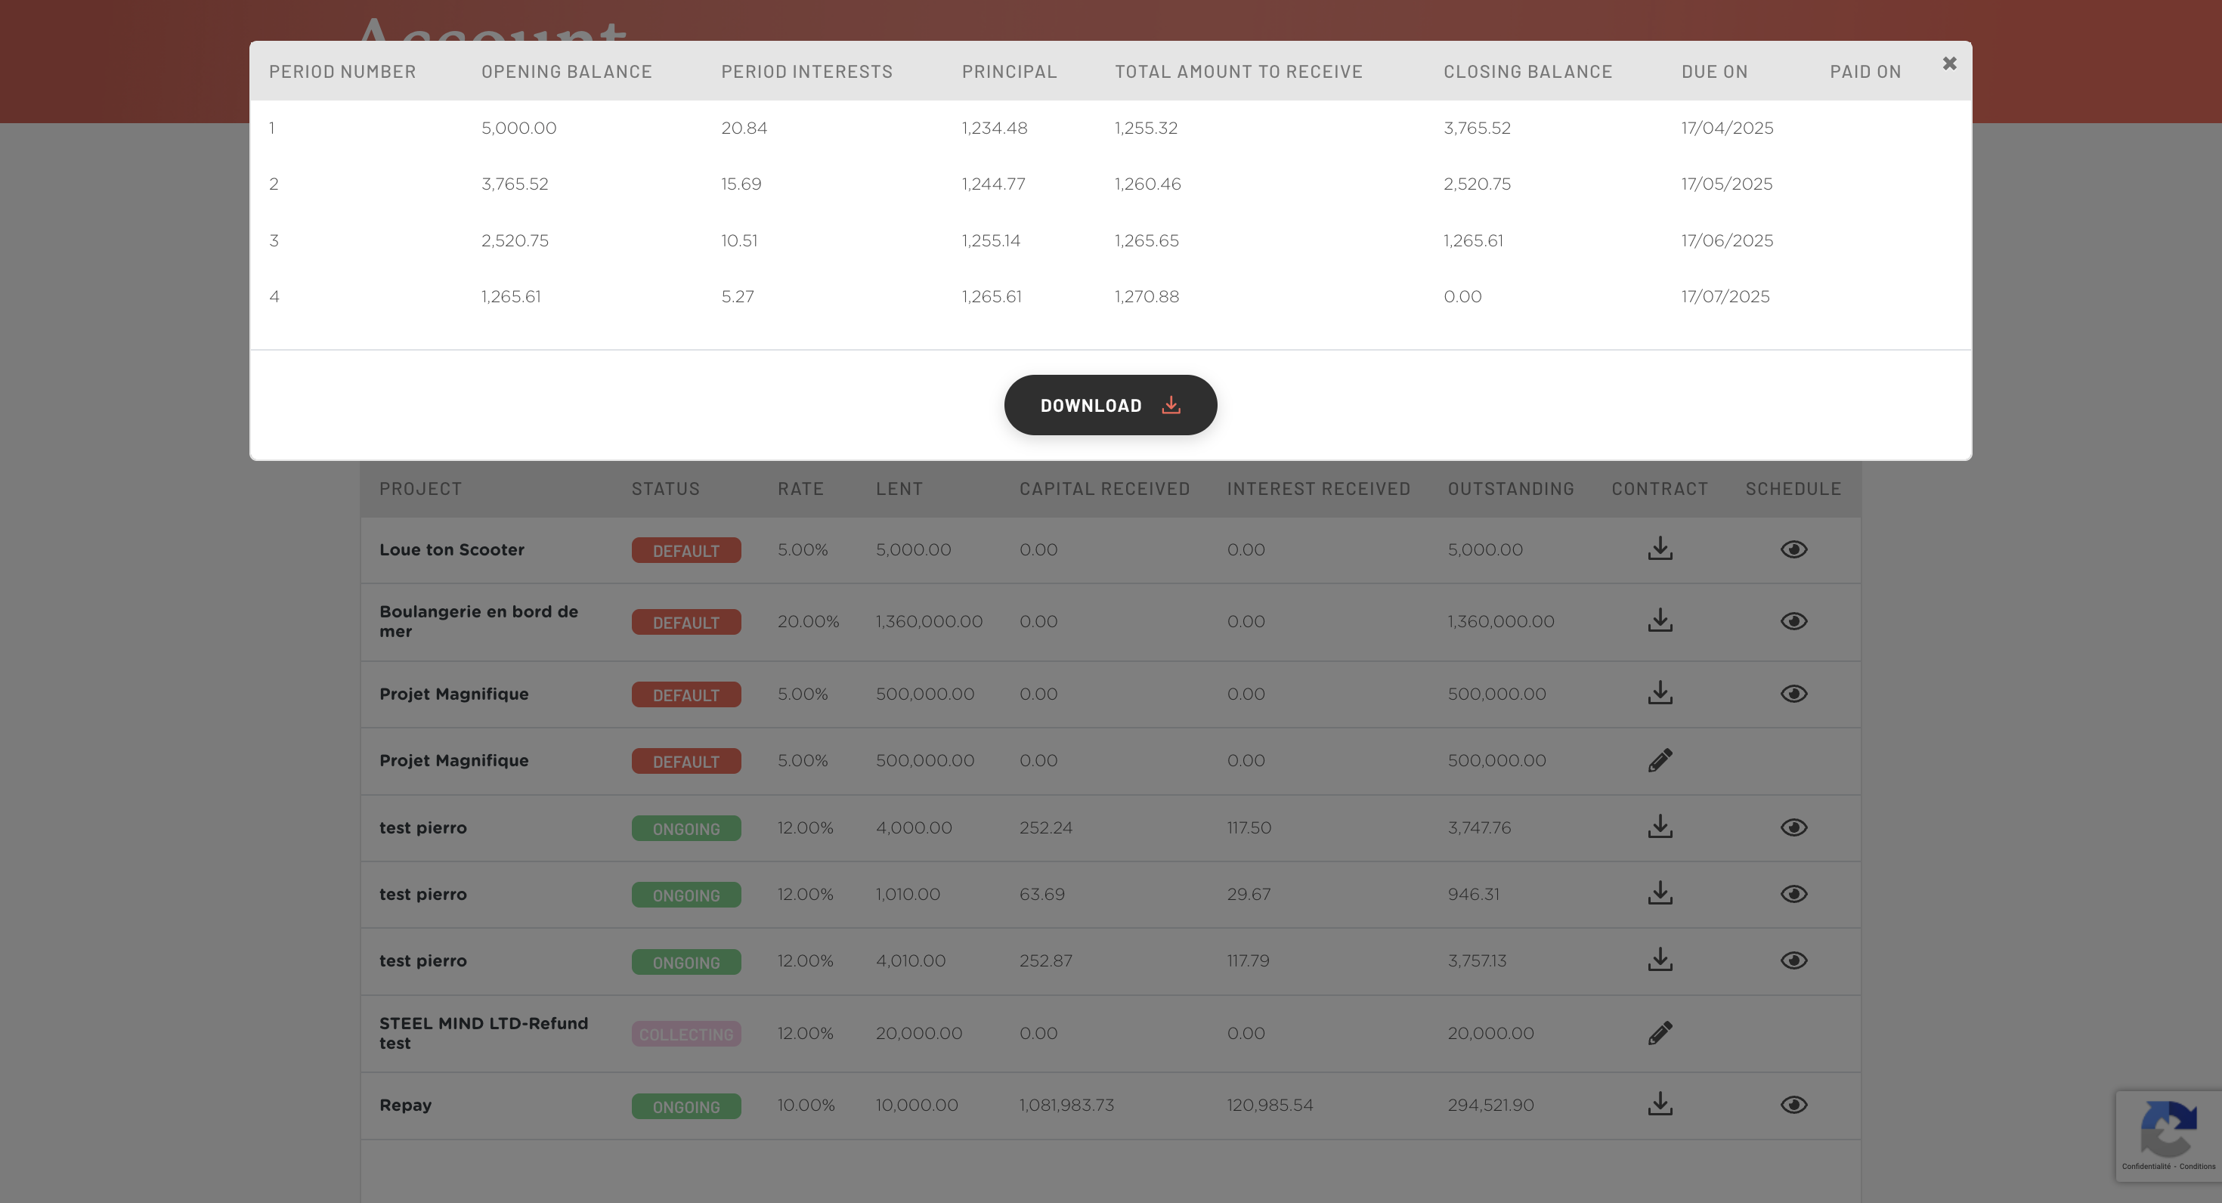The height and width of the screenshot is (1203, 2222).
Task: Click DEFAULT badge for Loue ton Scooter
Action: click(685, 550)
